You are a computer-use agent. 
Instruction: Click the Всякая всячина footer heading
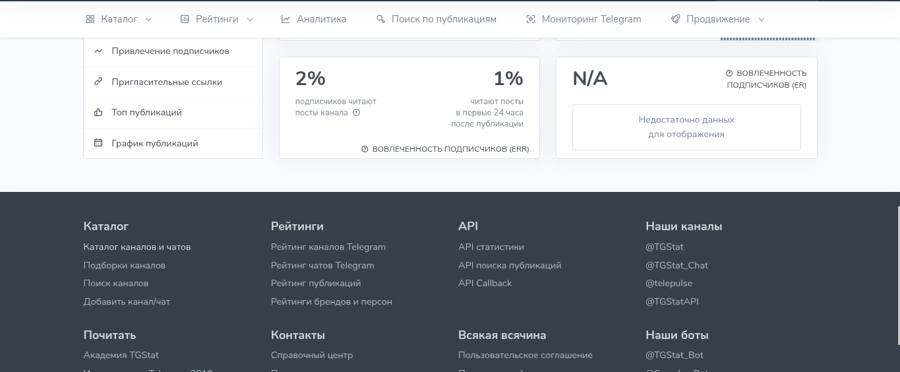pos(502,335)
